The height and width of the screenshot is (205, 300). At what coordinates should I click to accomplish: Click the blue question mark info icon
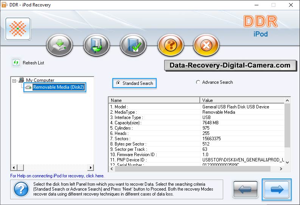point(21,189)
